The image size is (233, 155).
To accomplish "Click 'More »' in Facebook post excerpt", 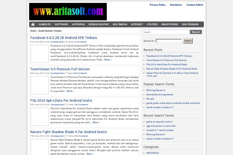I will coord(108,60).
